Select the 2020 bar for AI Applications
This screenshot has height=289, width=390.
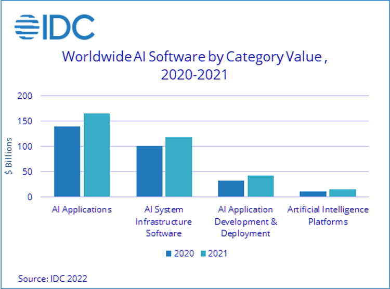tap(67, 162)
